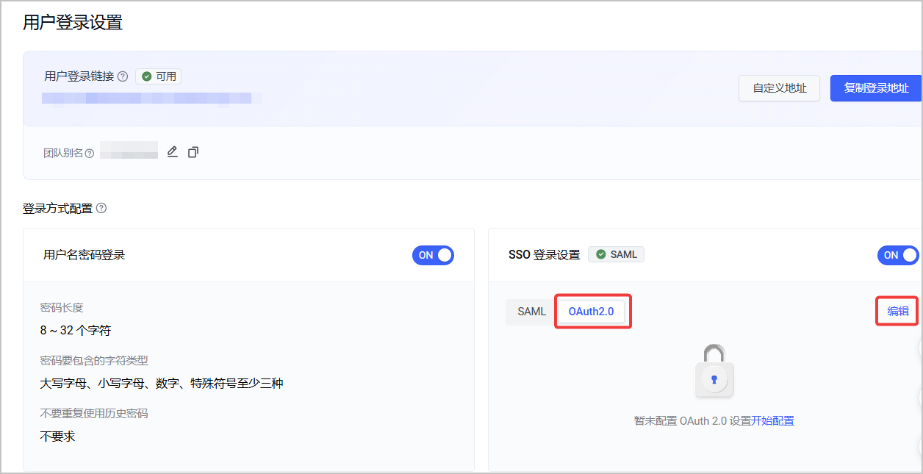The height and width of the screenshot is (474, 923).
Task: Click the edit pencil icon beside 团队别名
Action: (173, 152)
